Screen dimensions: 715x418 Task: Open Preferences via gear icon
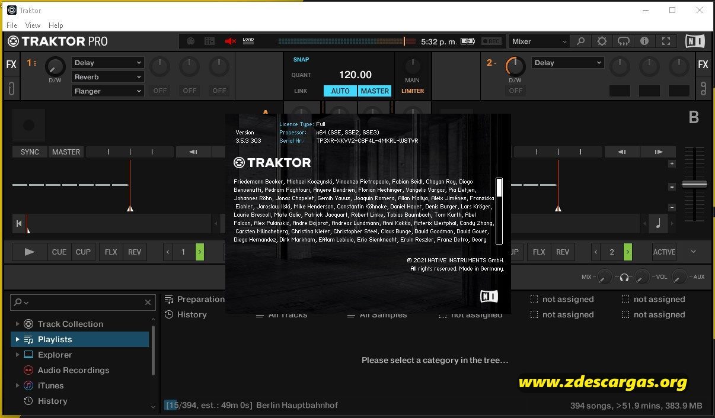[x=602, y=41]
